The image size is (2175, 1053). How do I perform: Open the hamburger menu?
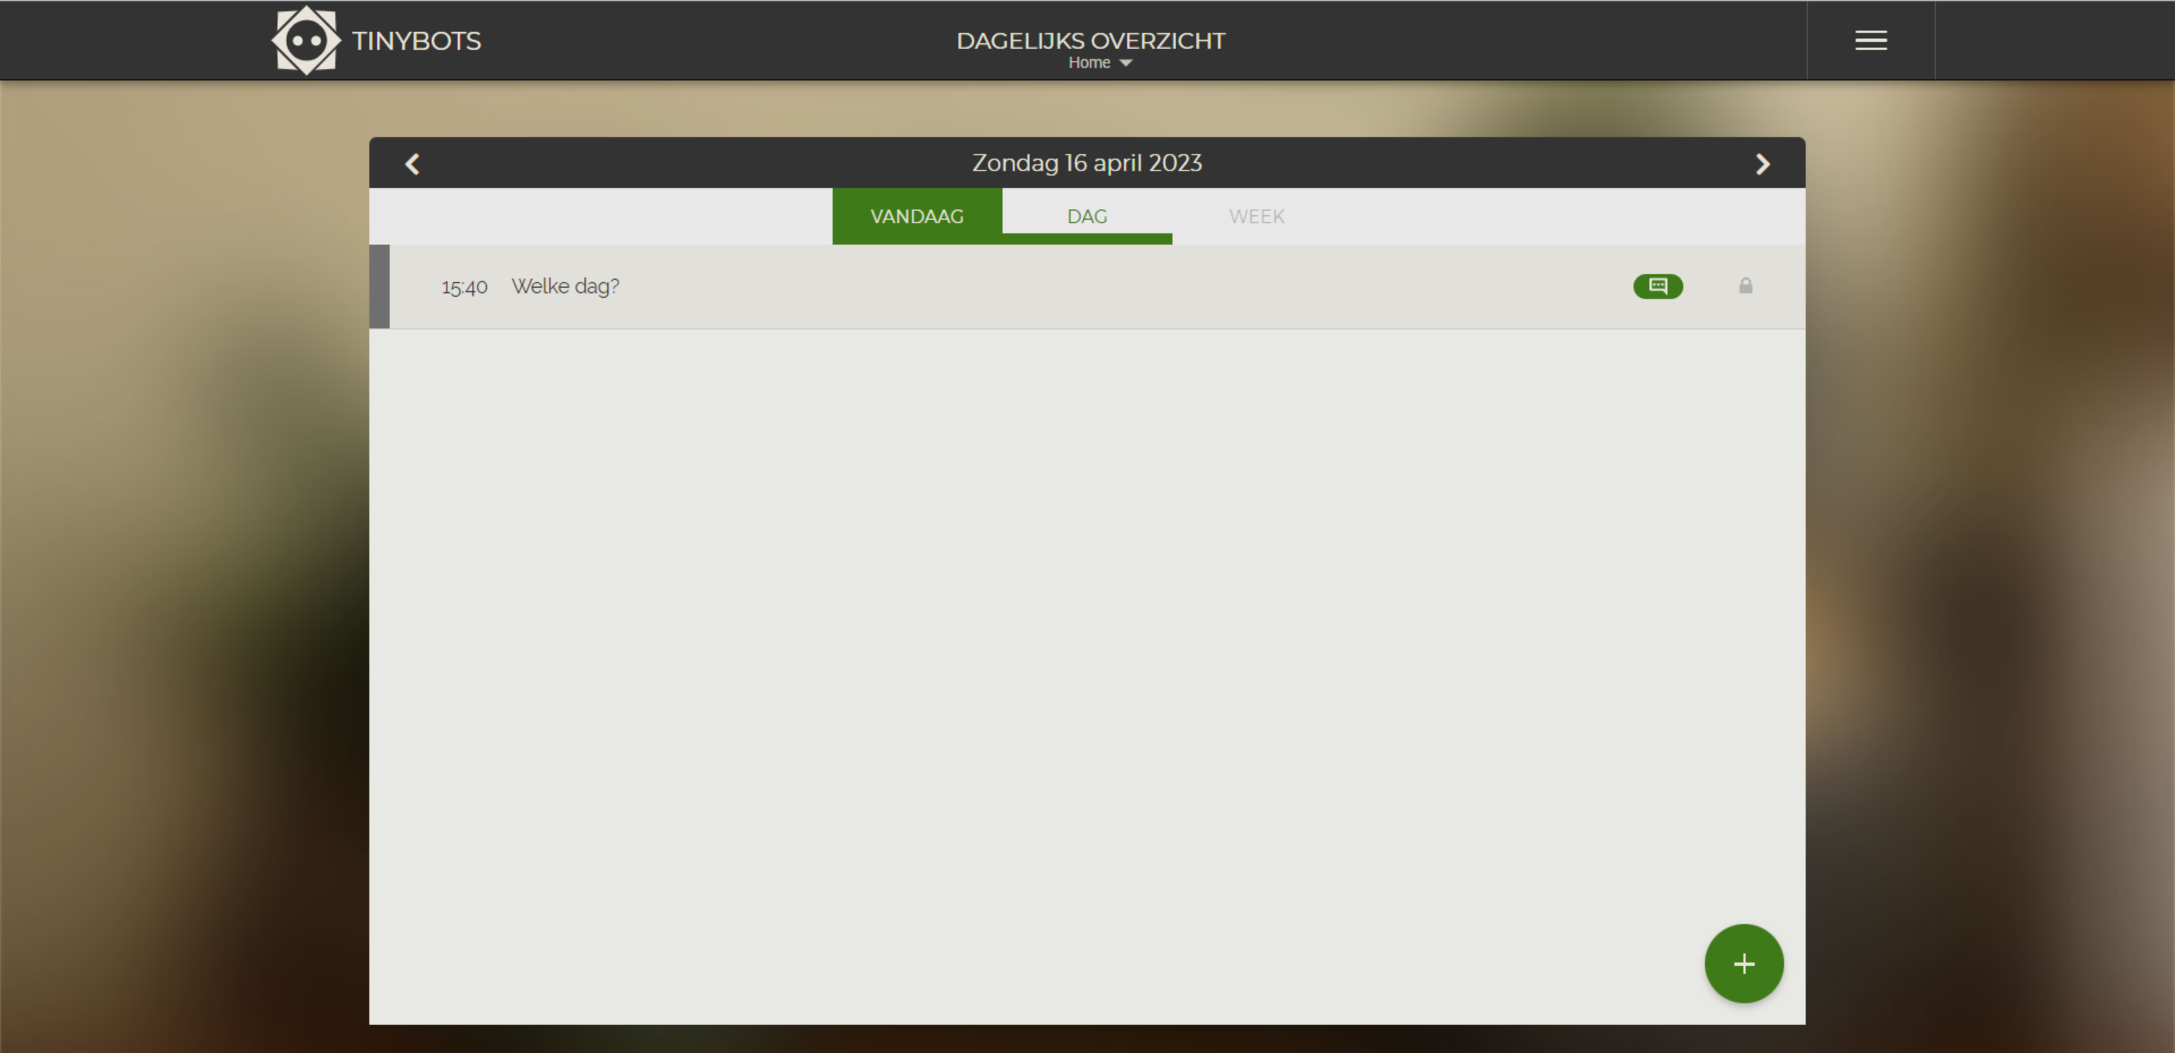tap(1870, 41)
